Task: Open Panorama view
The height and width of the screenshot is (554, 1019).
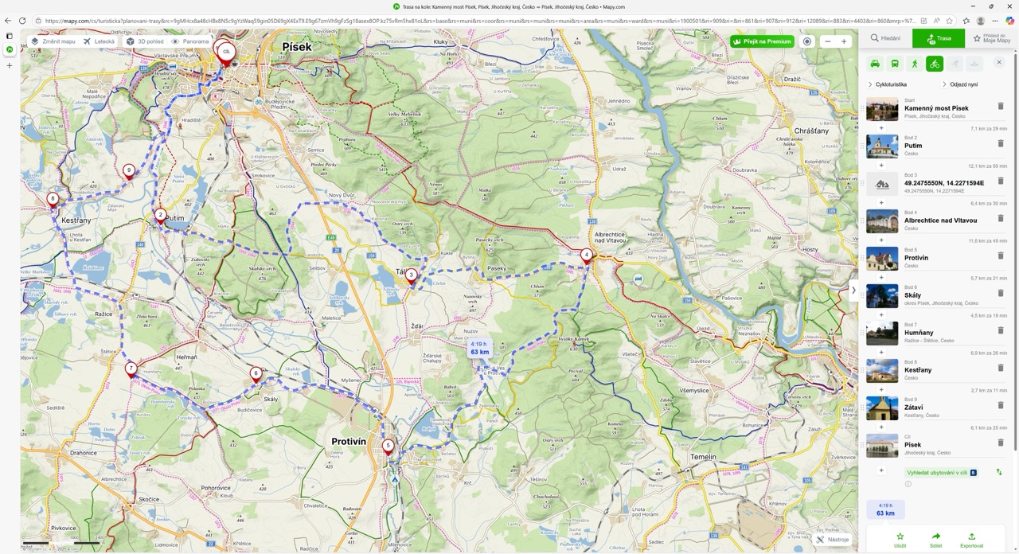Action: [190, 41]
